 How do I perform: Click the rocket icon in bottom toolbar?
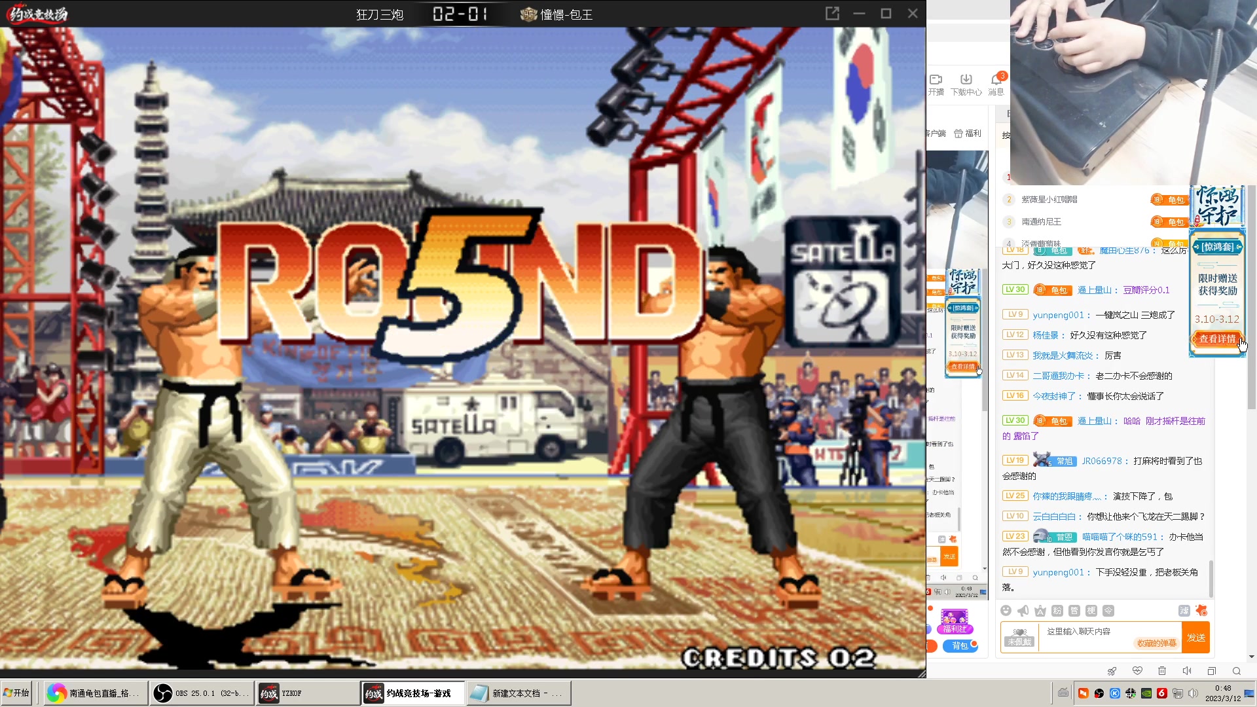click(x=1112, y=671)
